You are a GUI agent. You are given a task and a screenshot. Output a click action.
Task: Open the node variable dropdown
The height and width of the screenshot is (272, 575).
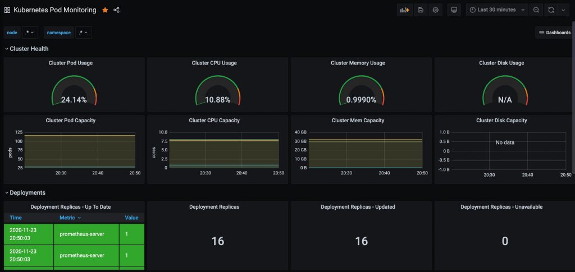coord(30,33)
